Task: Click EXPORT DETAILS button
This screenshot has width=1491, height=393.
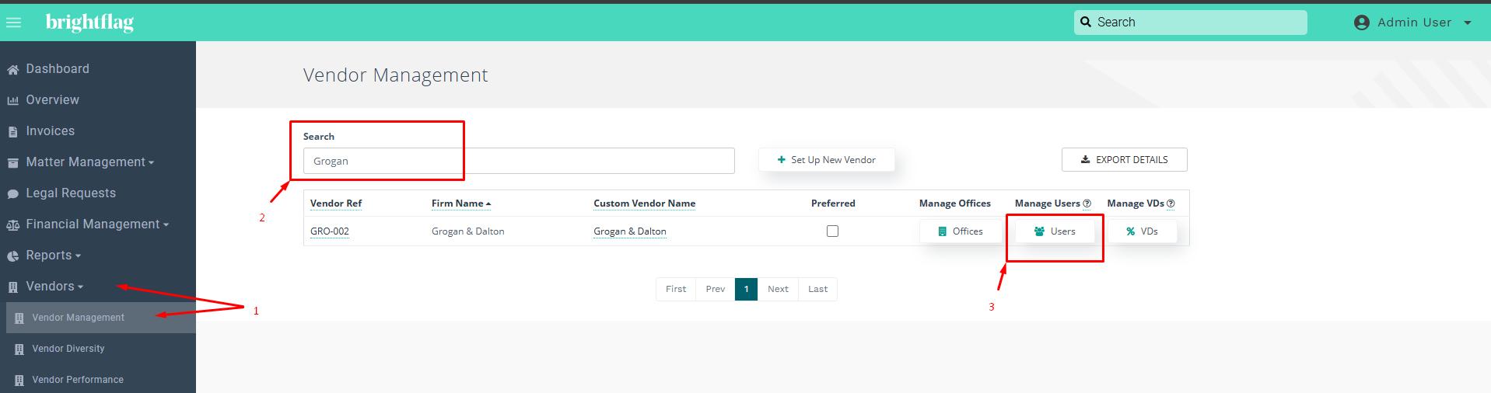Action: [x=1124, y=160]
